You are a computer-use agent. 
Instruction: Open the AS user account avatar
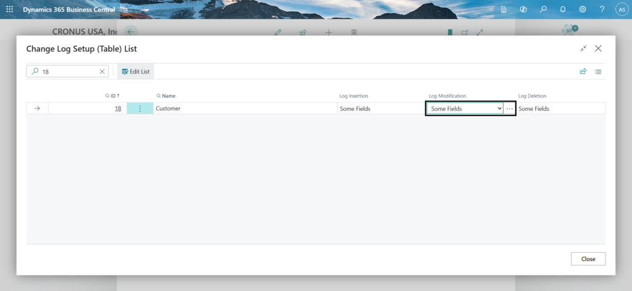[x=621, y=9]
